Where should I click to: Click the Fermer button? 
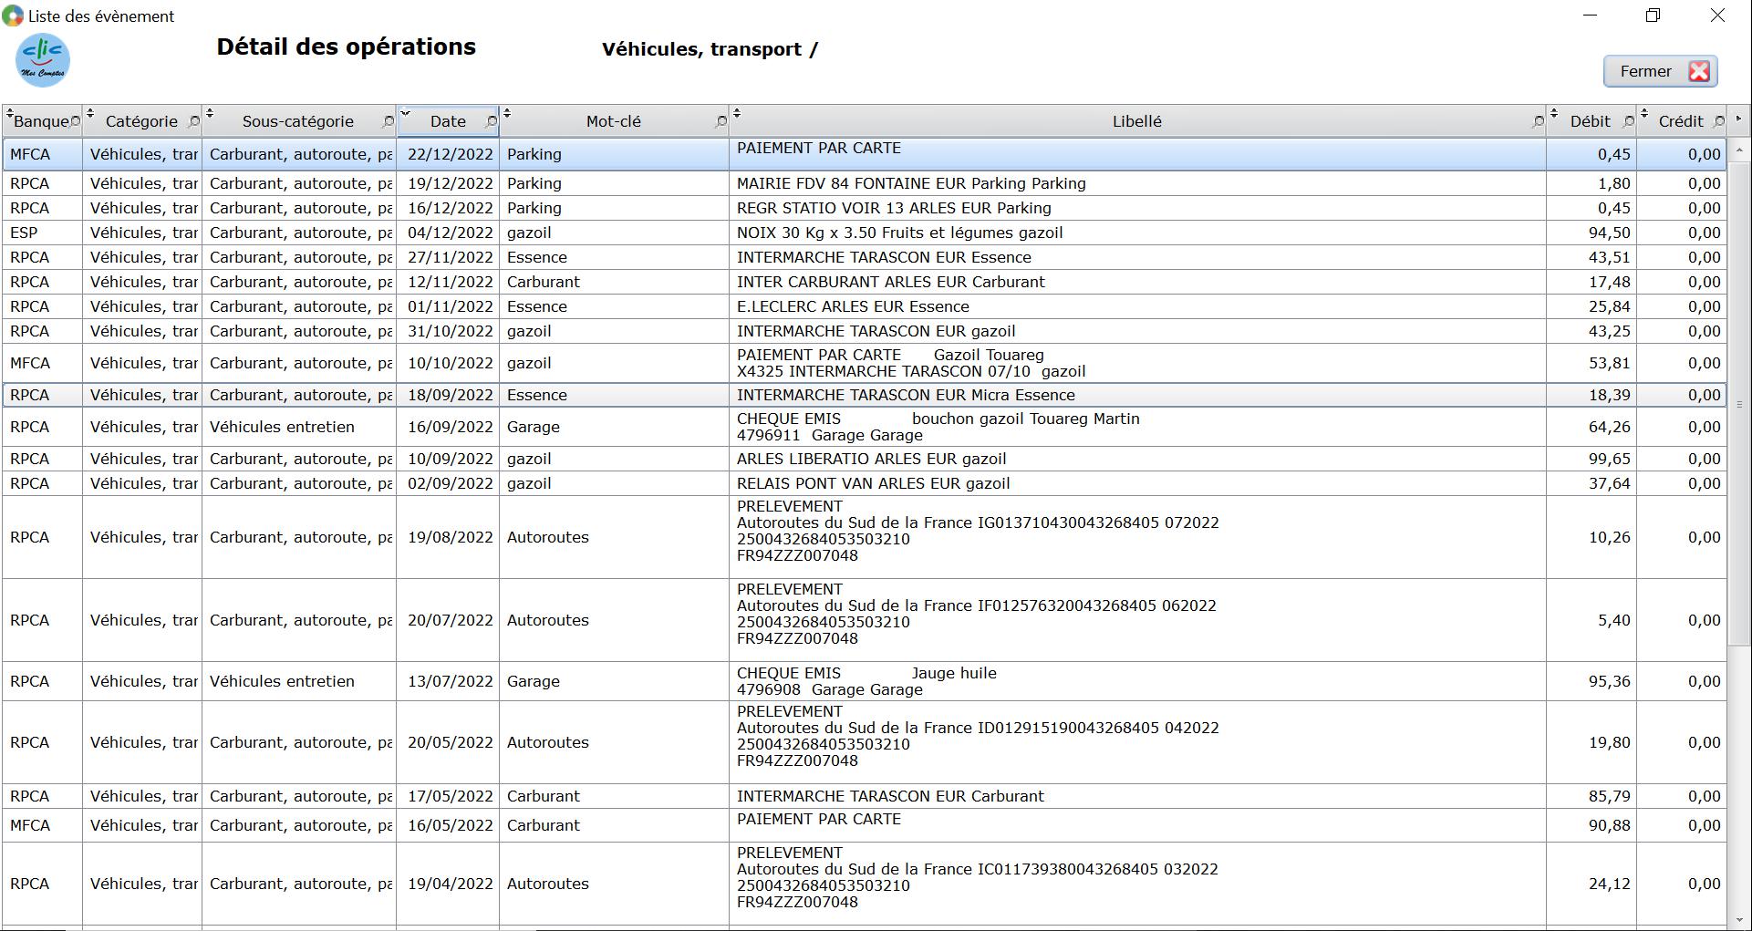tap(1660, 71)
